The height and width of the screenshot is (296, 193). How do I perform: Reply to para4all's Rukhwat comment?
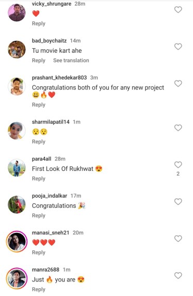pyautogui.click(x=39, y=179)
